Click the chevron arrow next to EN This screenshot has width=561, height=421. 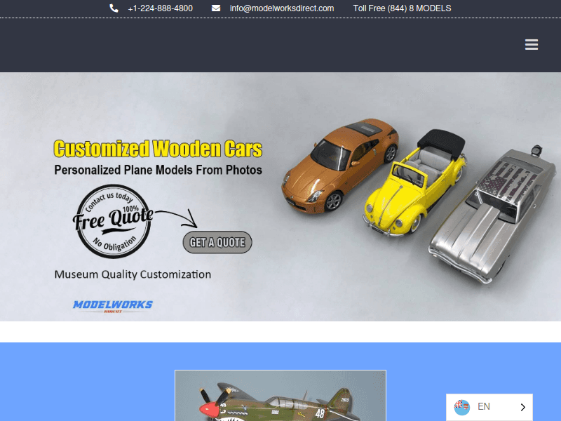coord(522,407)
